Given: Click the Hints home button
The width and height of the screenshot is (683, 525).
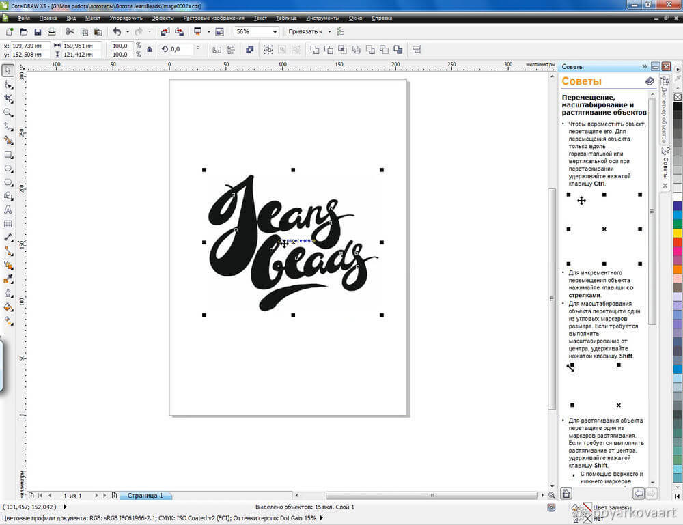Looking at the screenshot, I should [x=566, y=494].
